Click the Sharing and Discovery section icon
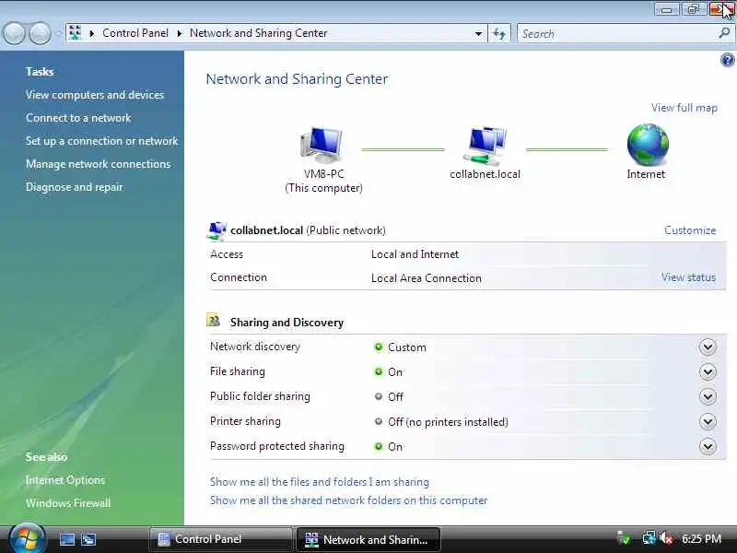The height and width of the screenshot is (553, 737). [x=214, y=321]
